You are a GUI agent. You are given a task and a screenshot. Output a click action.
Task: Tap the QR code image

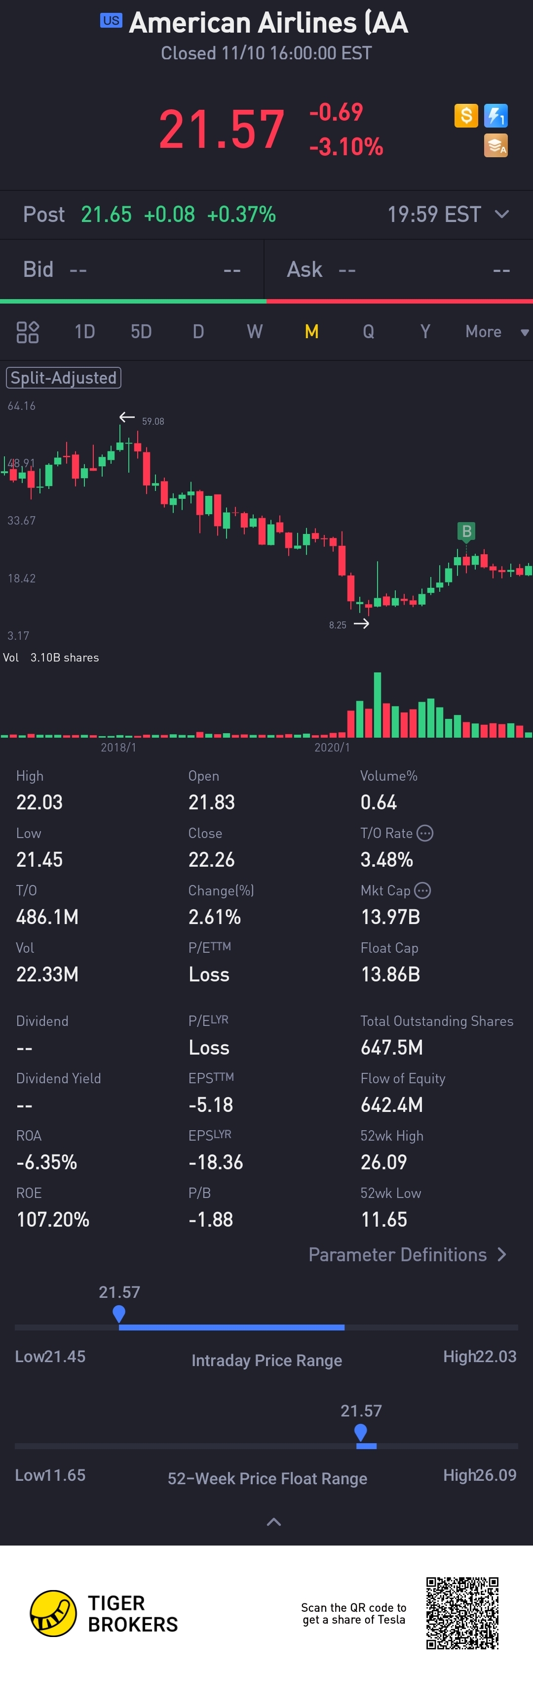(462, 1613)
